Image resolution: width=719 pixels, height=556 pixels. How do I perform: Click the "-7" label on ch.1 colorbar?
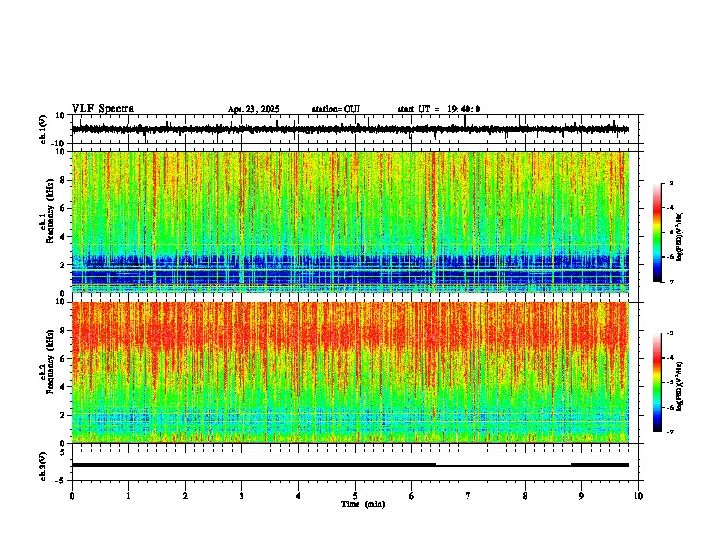point(670,282)
